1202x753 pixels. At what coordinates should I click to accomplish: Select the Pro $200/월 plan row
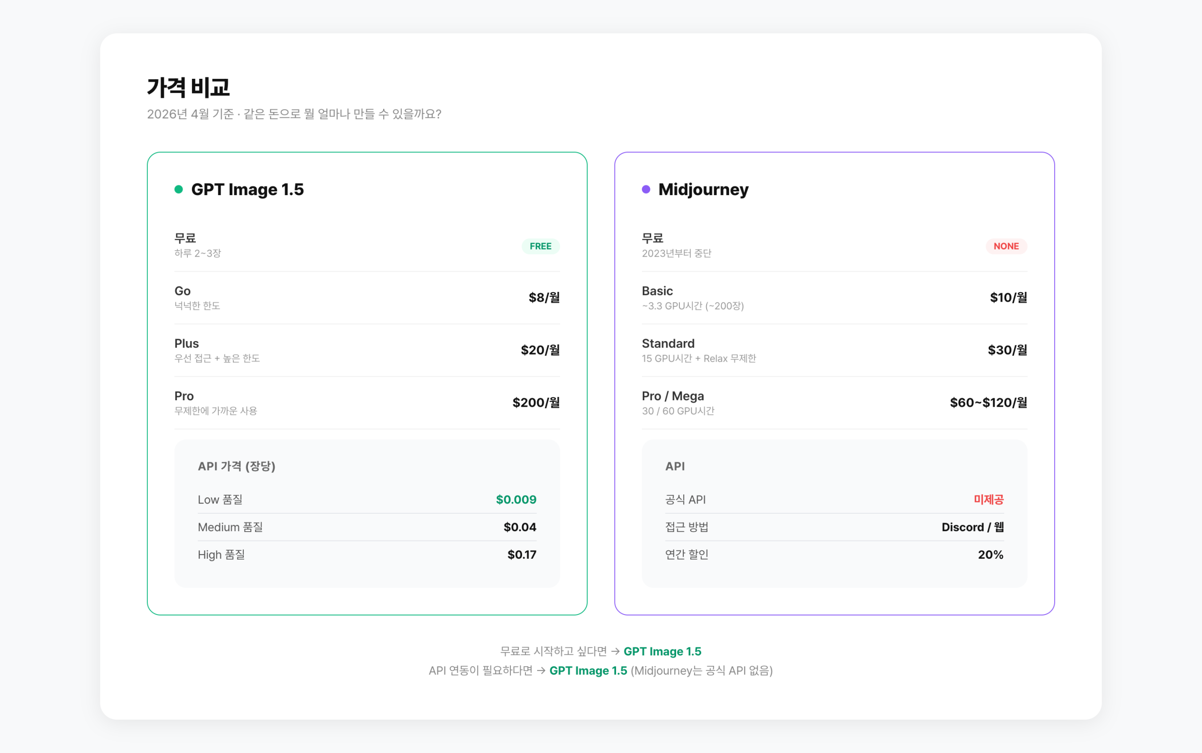[x=367, y=403]
